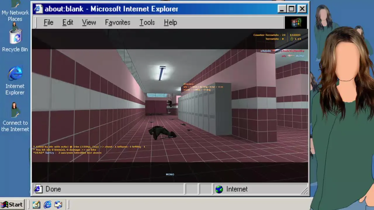Open the File menu

49,22
